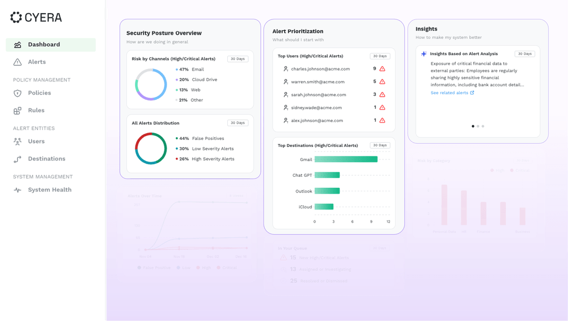
Task: Select the Alerts warning triangle icon
Action: pyautogui.click(x=16, y=62)
